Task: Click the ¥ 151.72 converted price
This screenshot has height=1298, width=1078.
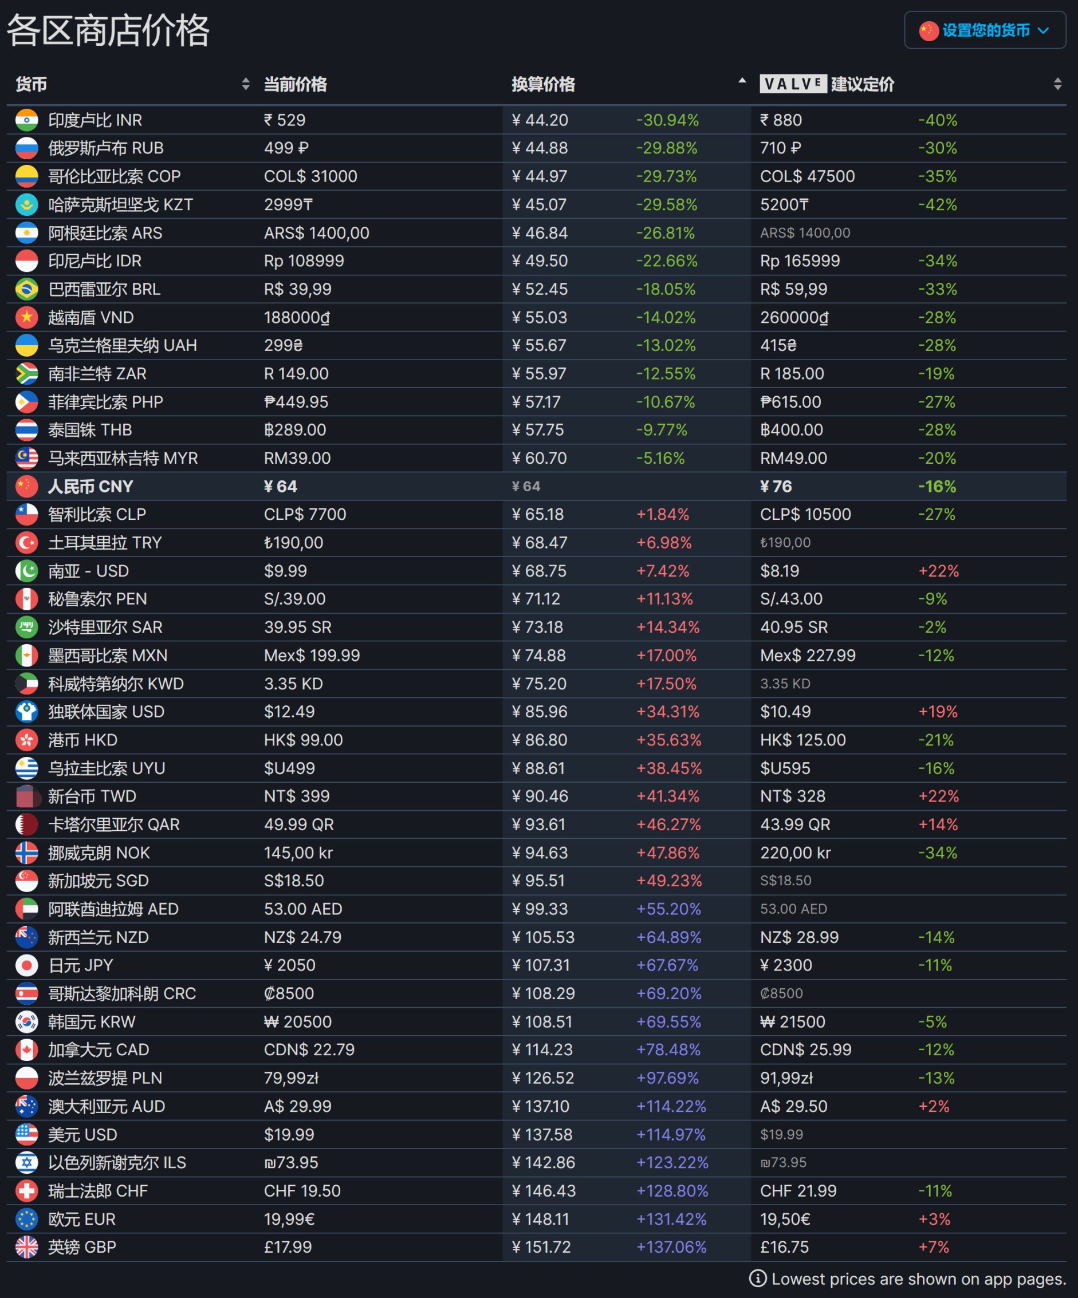Action: (x=541, y=1246)
